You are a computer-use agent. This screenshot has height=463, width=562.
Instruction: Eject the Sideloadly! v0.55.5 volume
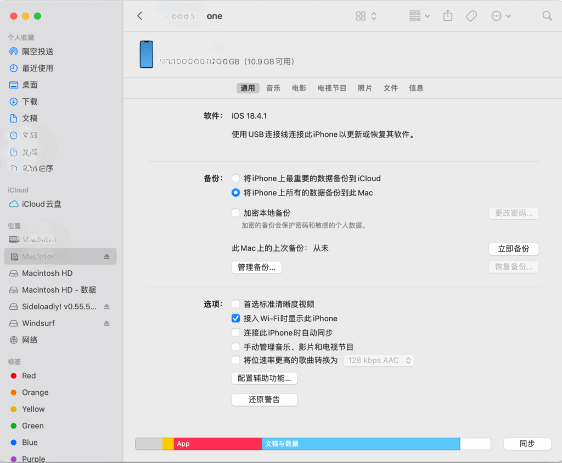pos(106,306)
